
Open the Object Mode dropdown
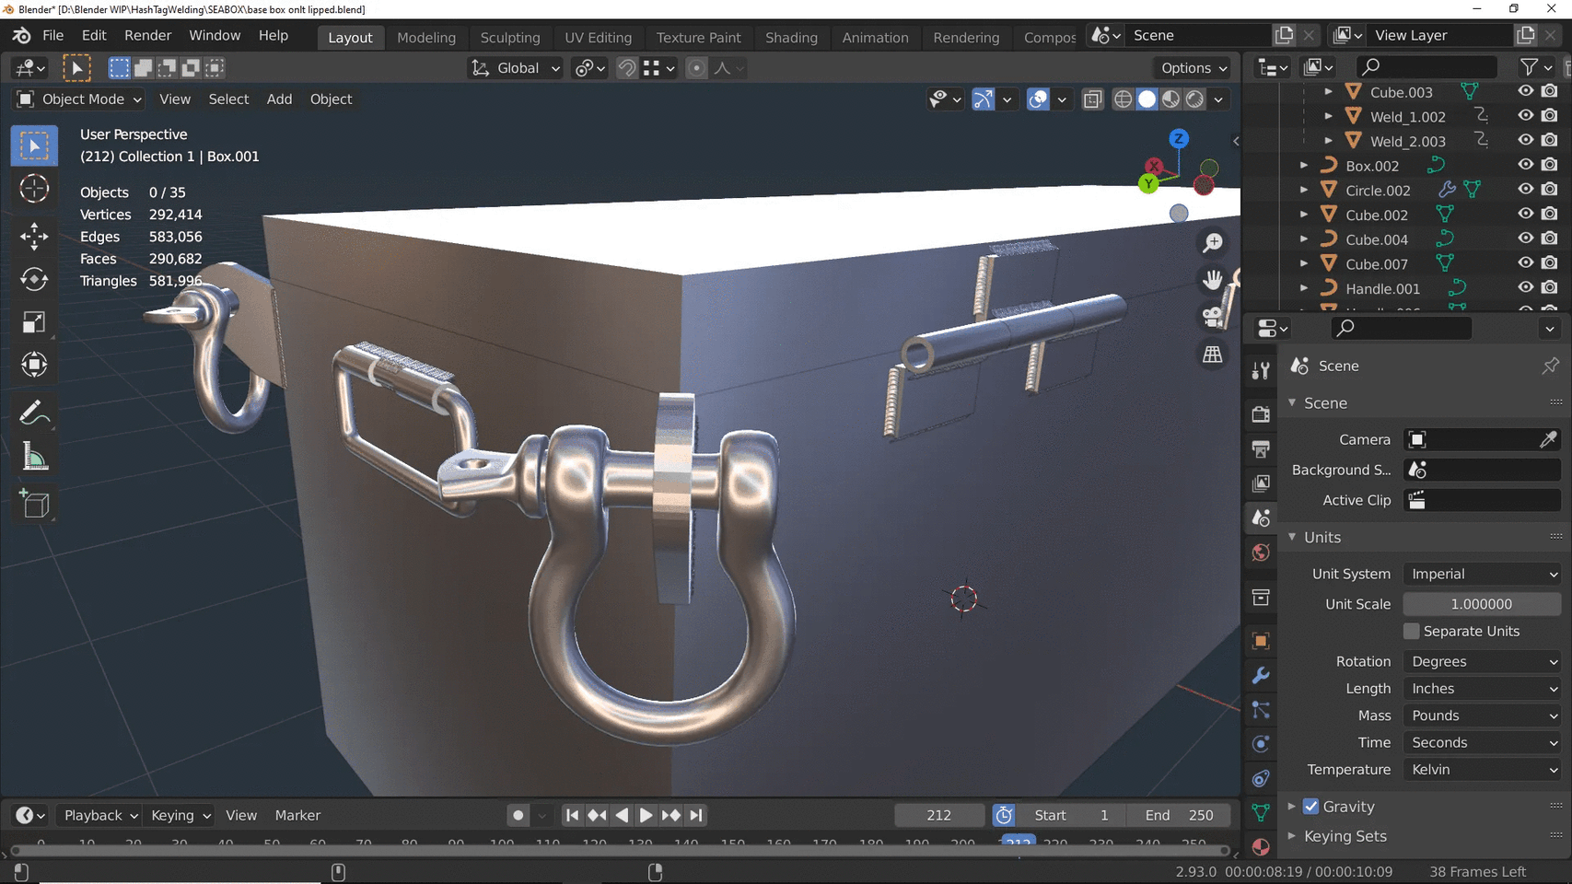(79, 99)
